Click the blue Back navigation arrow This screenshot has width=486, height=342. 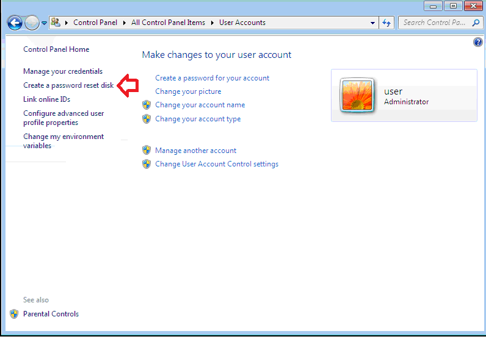[15, 23]
